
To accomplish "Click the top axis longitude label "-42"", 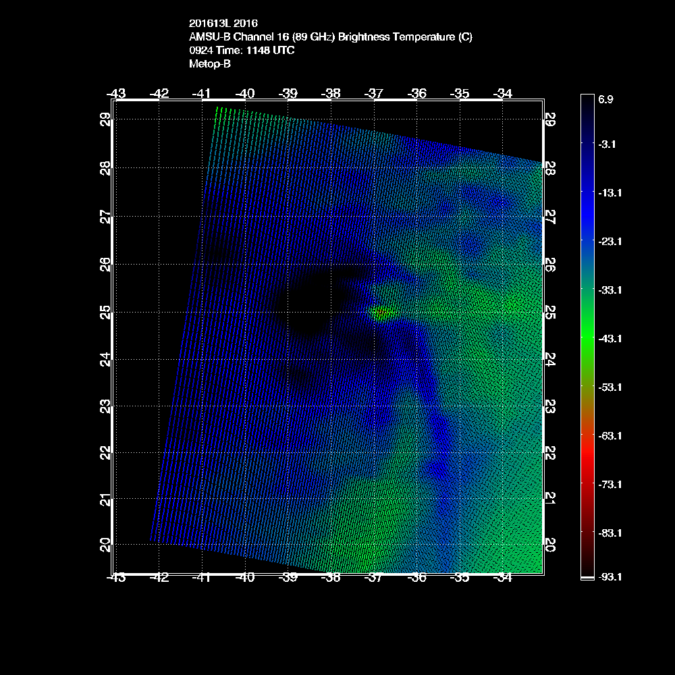I will tap(159, 93).
